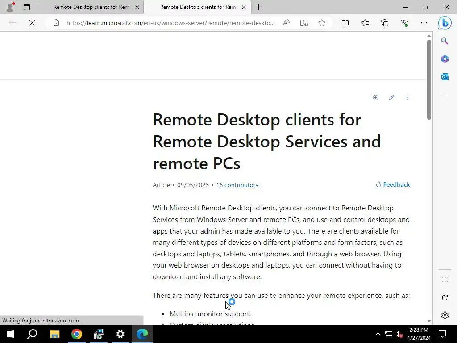Click the scrollbar down arrow

429,321
